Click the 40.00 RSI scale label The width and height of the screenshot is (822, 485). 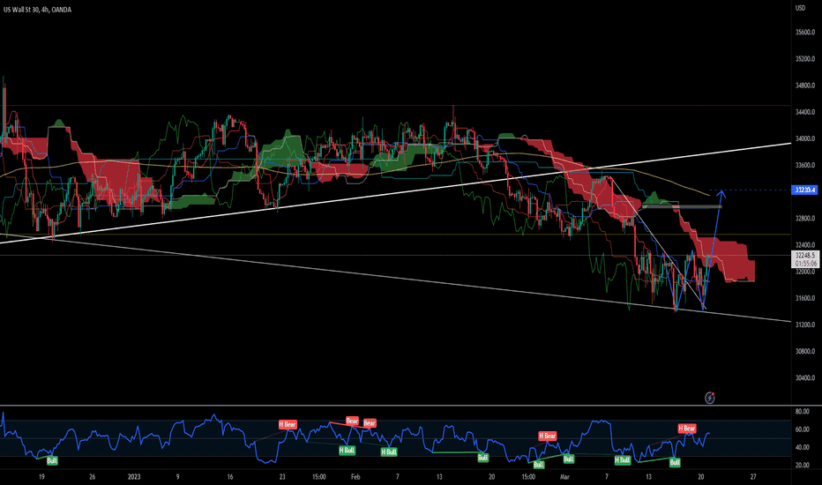(802, 447)
